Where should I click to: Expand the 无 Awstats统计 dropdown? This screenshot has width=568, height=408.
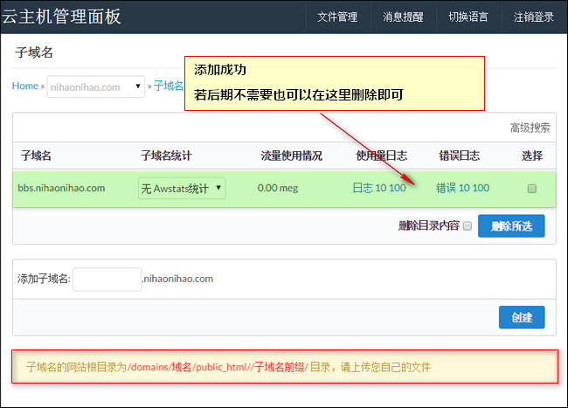pyautogui.click(x=182, y=188)
